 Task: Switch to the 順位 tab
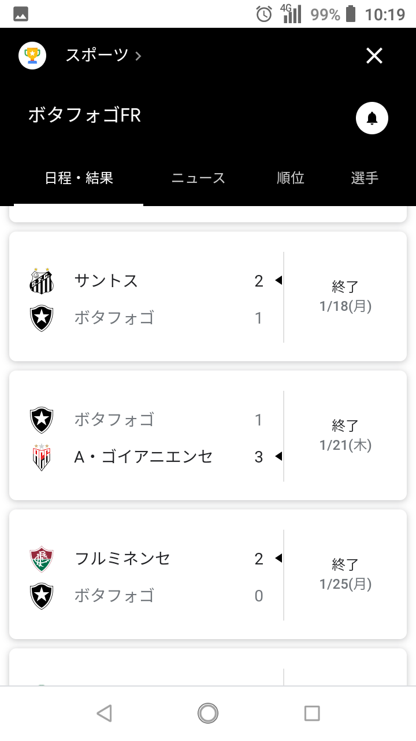click(x=290, y=178)
